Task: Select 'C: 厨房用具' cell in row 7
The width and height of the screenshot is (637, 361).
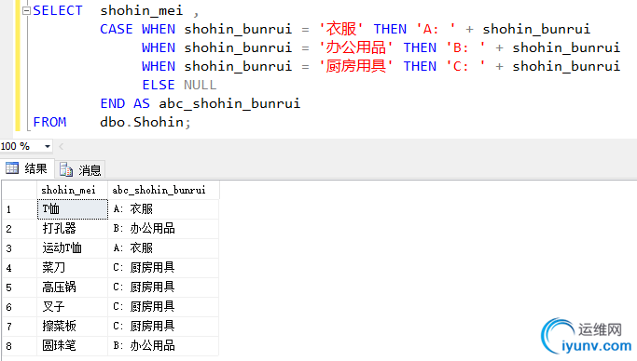Action: [163, 327]
